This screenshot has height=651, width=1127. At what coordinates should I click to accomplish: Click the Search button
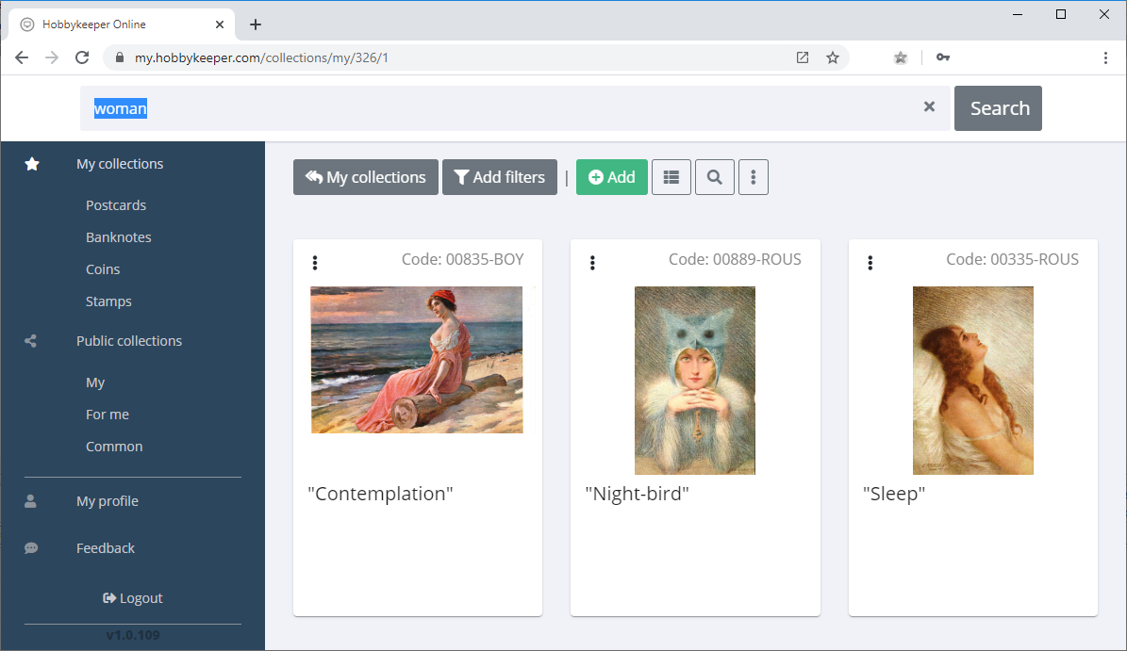(x=998, y=108)
